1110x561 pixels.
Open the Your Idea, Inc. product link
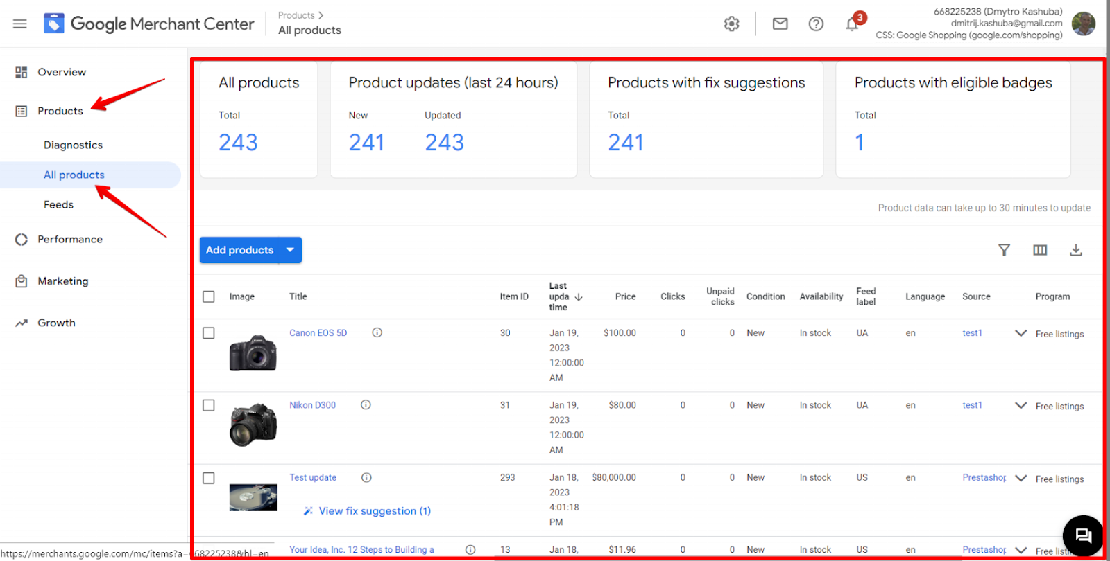[361, 549]
